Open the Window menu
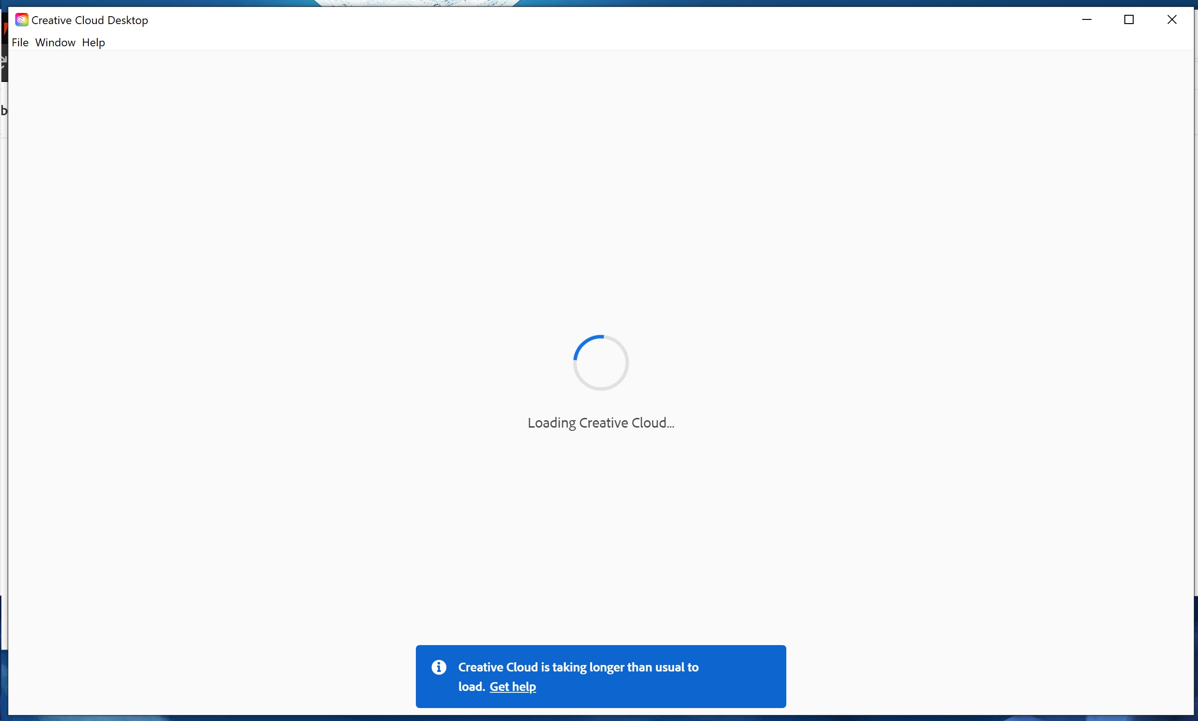Image resolution: width=1198 pixels, height=721 pixels. pos(55,43)
